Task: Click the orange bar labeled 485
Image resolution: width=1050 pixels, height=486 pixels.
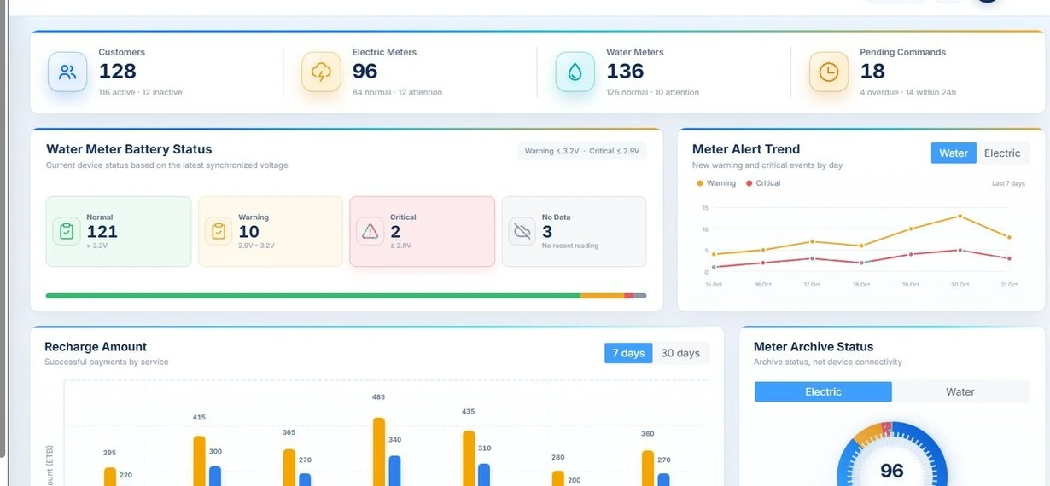Action: (379, 452)
